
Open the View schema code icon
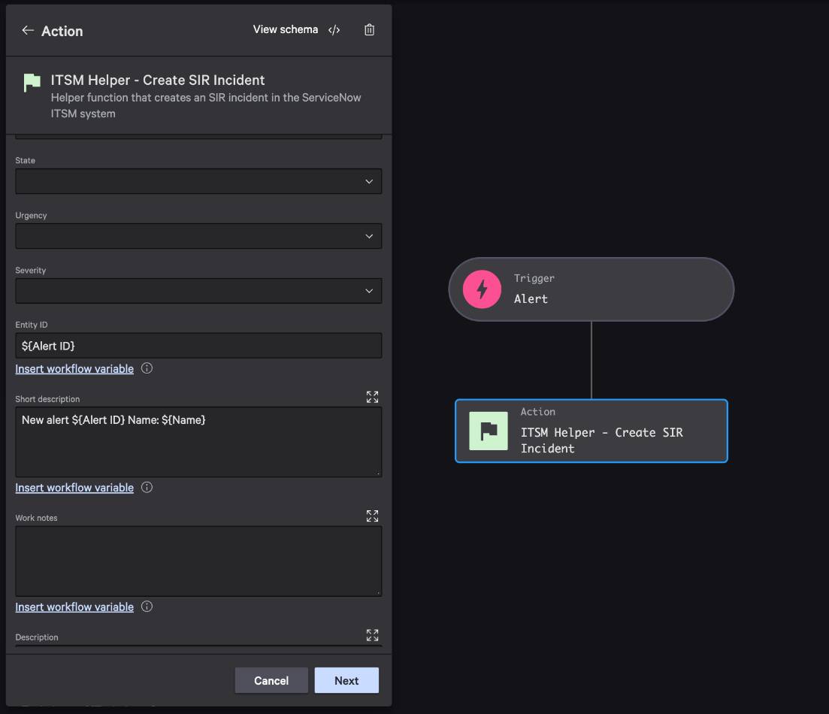click(334, 30)
